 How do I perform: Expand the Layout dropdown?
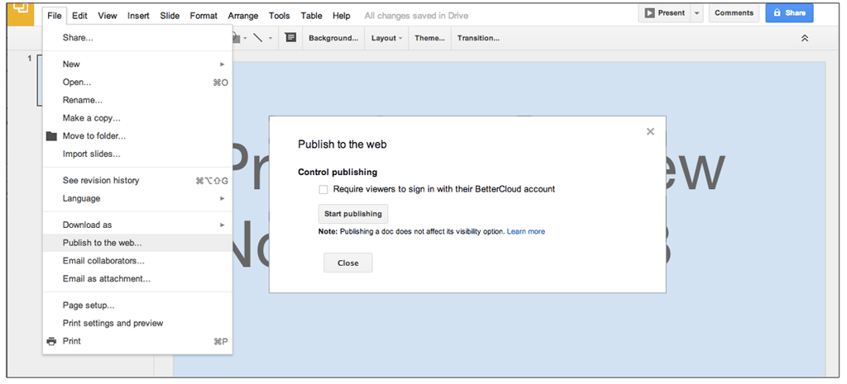point(387,38)
